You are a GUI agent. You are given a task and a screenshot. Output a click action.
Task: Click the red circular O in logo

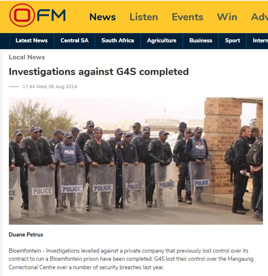[22, 15]
